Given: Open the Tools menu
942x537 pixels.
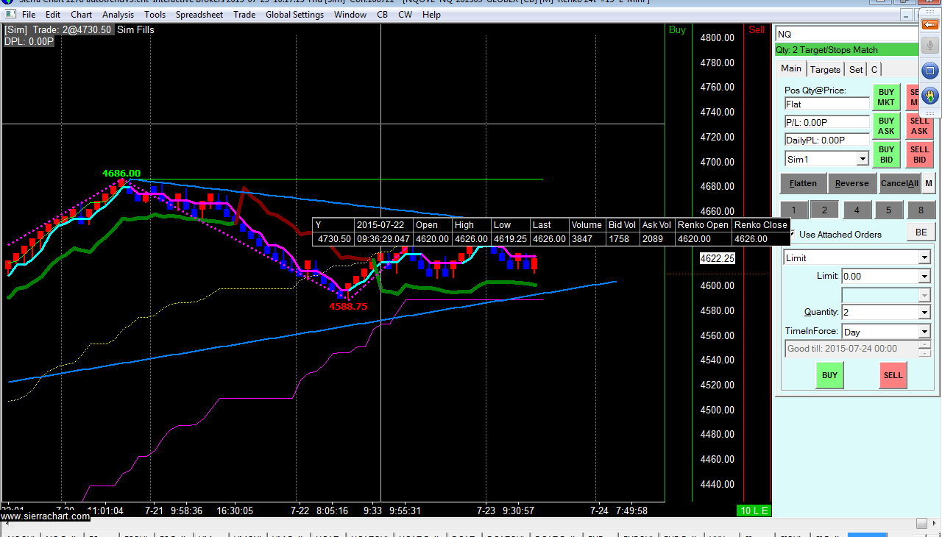Looking at the screenshot, I should tap(155, 14).
